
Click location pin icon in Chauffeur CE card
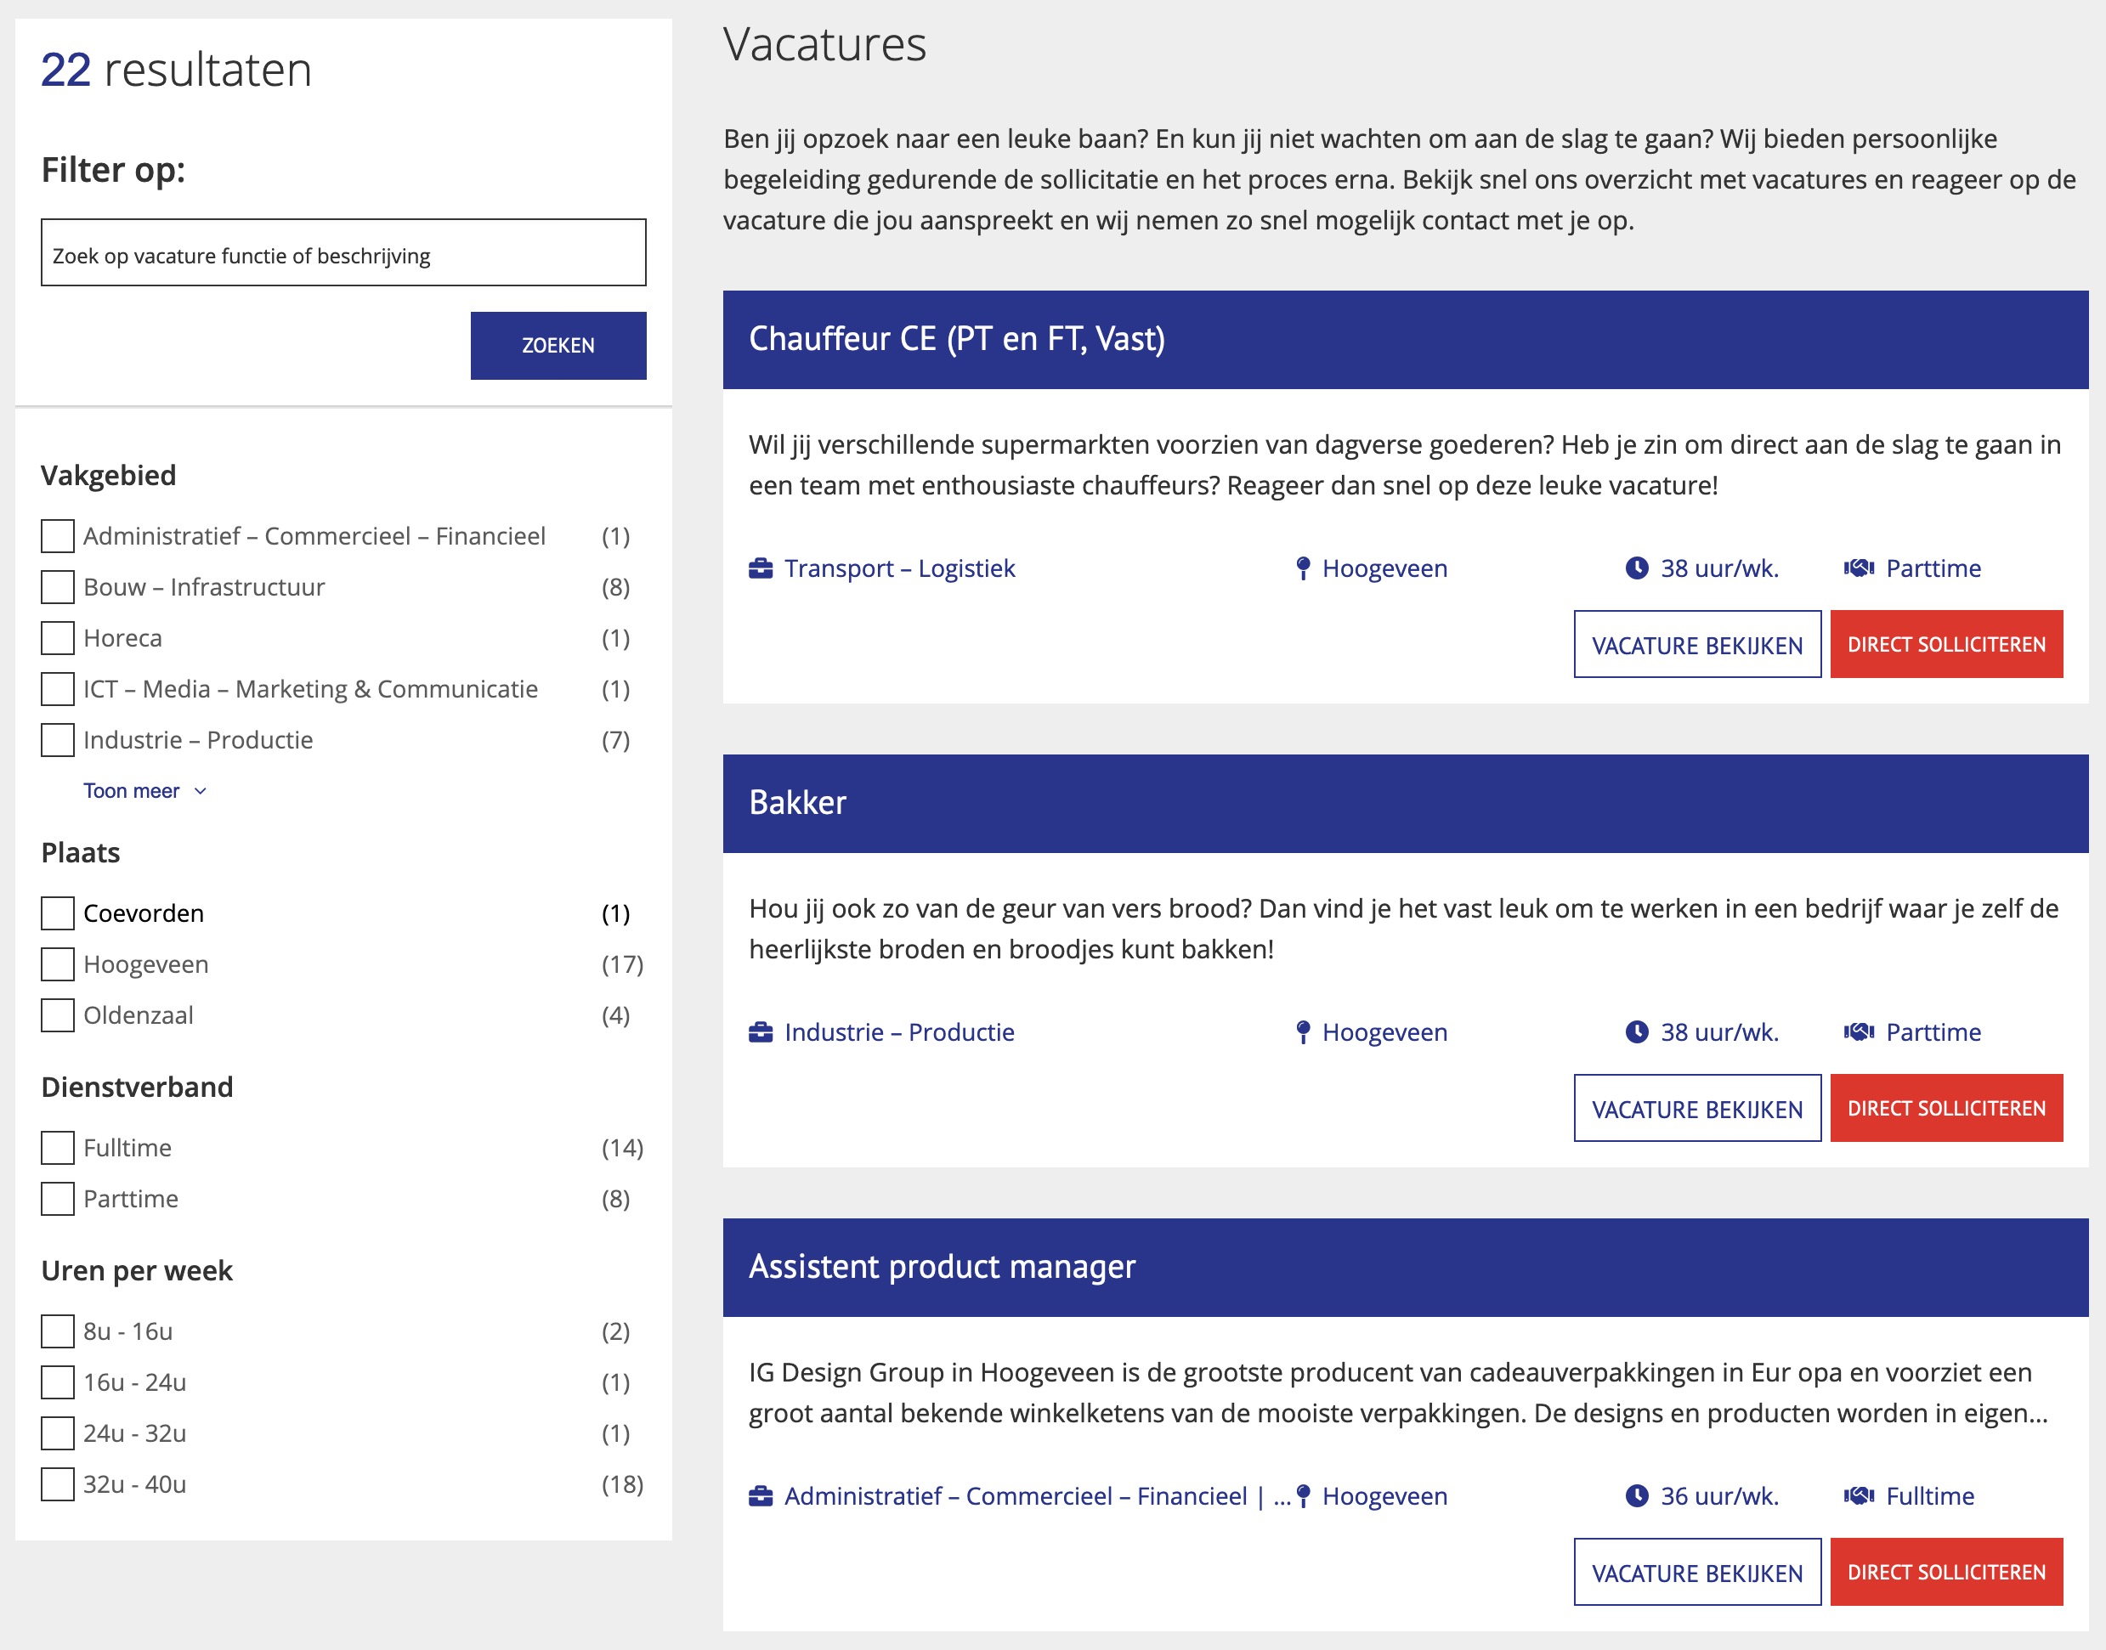(1303, 568)
